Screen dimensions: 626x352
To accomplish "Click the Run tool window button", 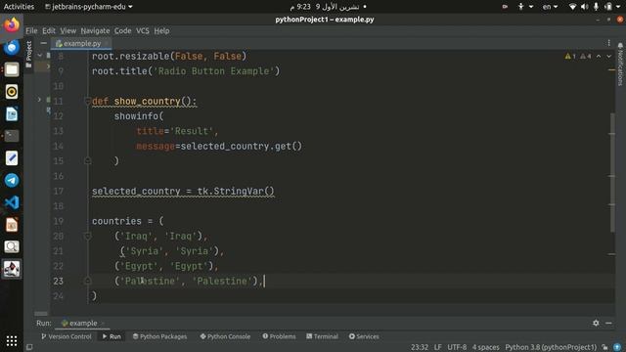I will 112,336.
